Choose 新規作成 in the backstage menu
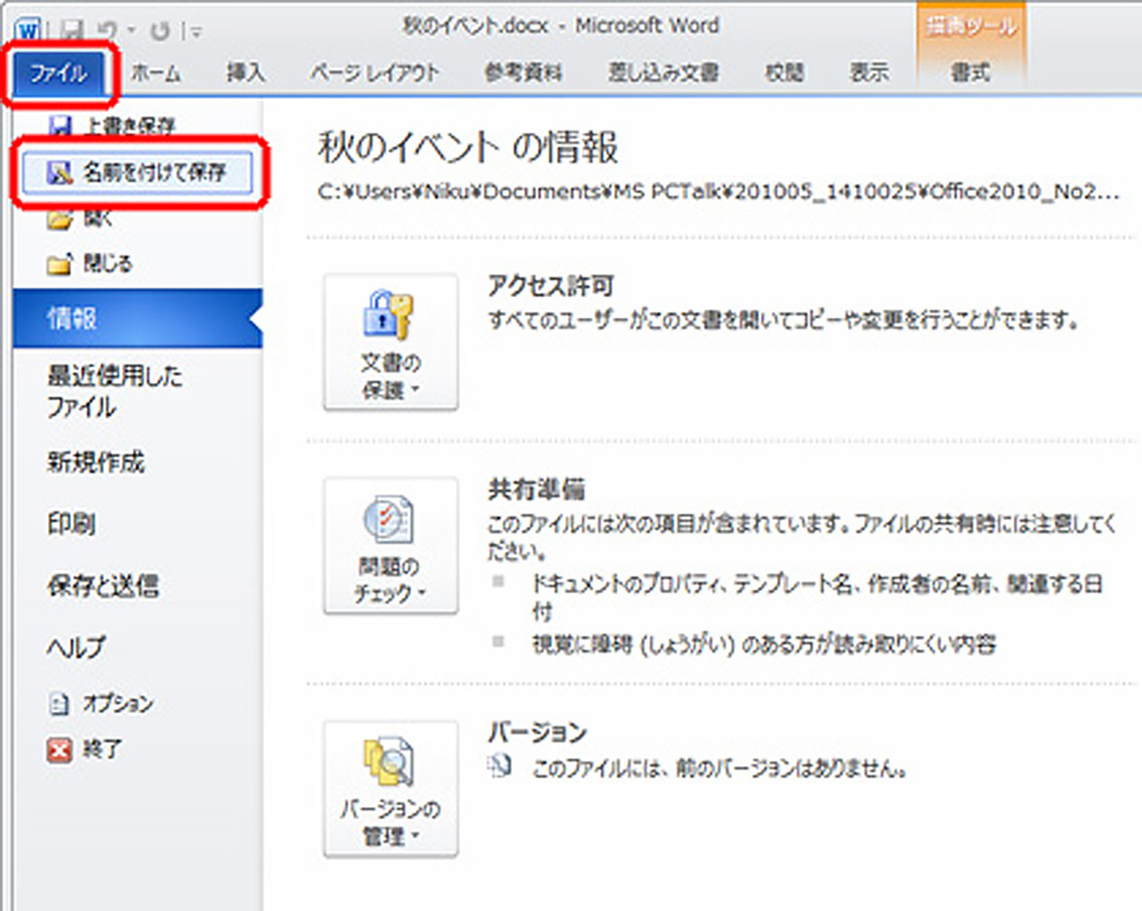This screenshot has height=911, width=1142. pos(96,462)
